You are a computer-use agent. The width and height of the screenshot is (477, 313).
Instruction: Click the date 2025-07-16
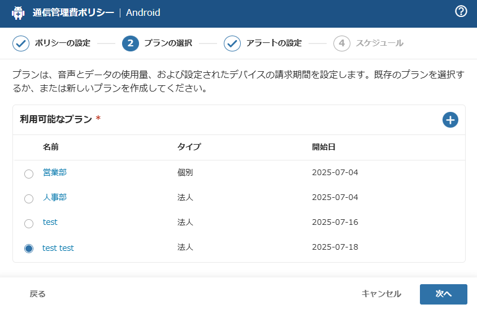click(335, 222)
